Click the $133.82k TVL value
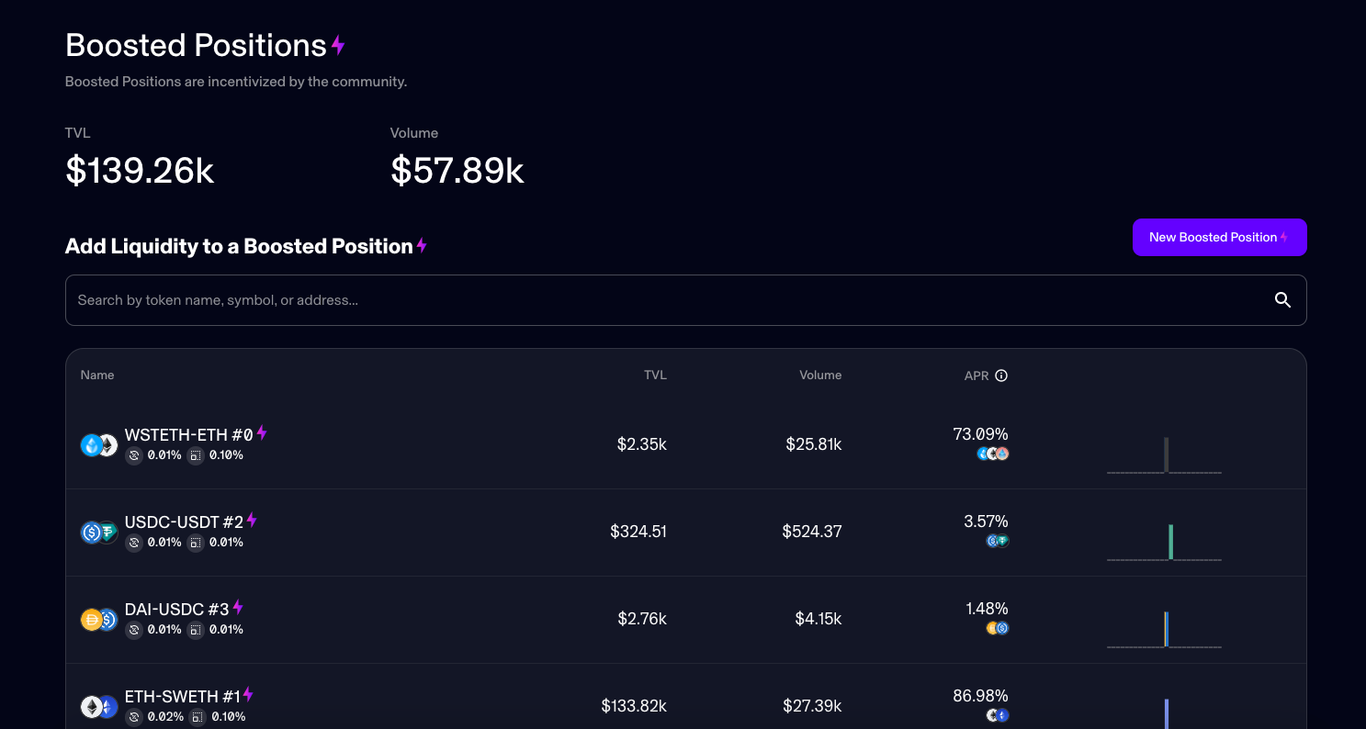This screenshot has width=1366, height=729. click(x=634, y=706)
